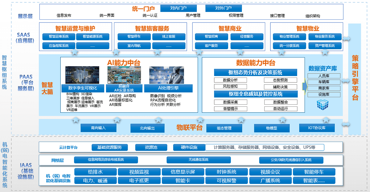Select 无线通信系统 in the 网络层
370x192 pixels.
point(198,160)
